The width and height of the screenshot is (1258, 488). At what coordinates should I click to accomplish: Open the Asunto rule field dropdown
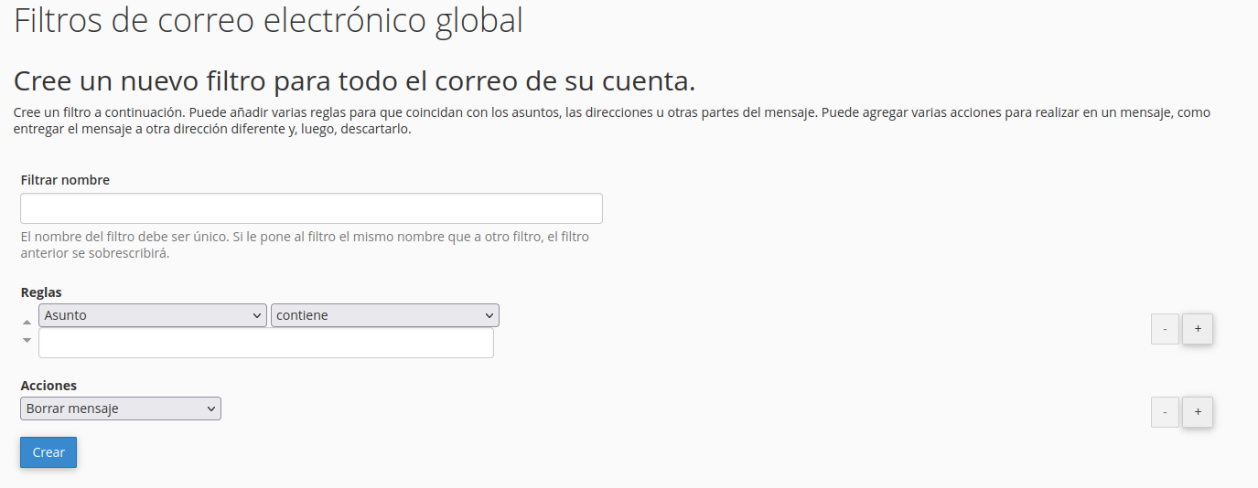[152, 315]
